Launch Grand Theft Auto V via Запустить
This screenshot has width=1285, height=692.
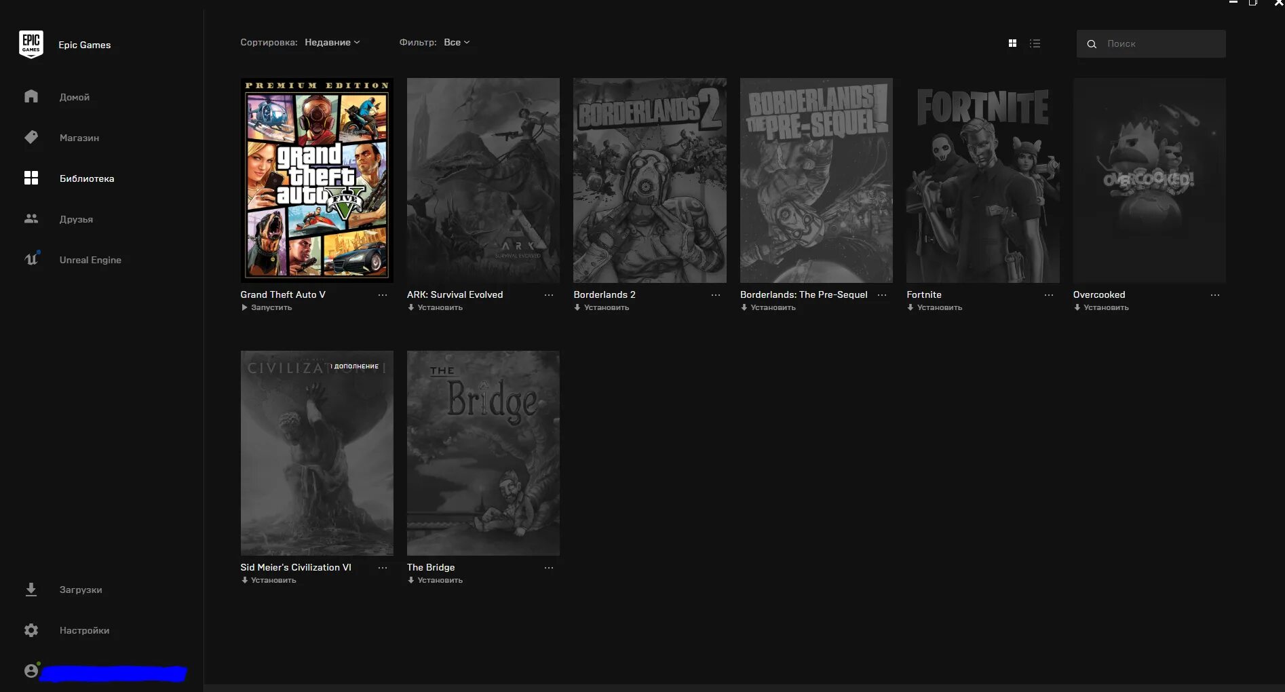click(x=267, y=307)
